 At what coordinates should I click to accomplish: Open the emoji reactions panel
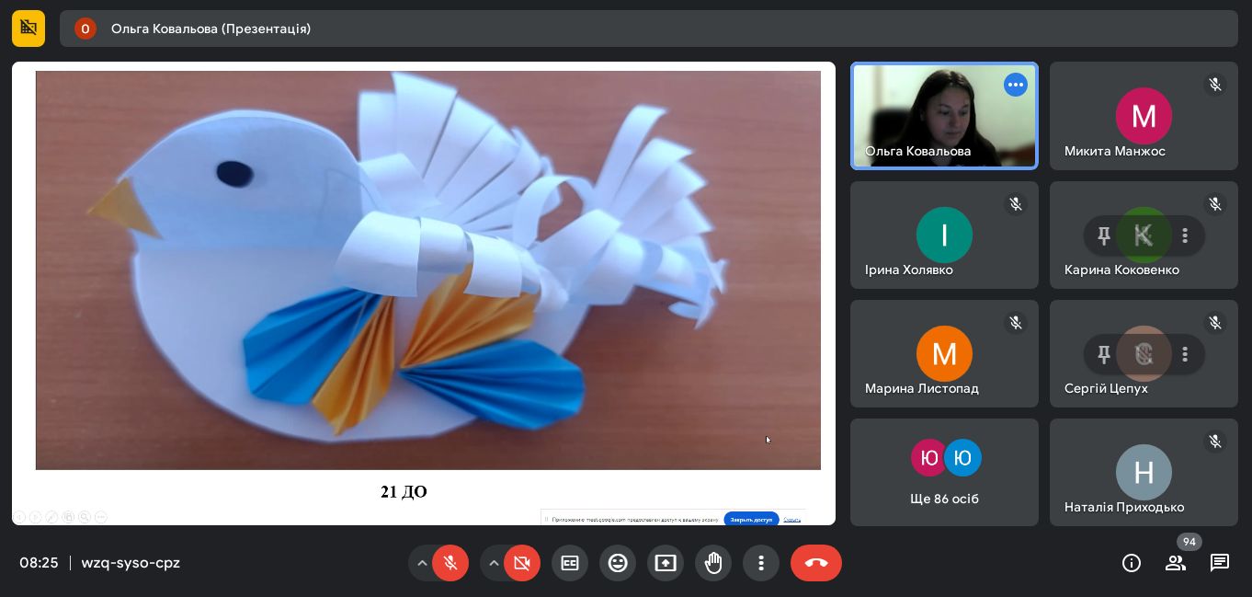(618, 563)
